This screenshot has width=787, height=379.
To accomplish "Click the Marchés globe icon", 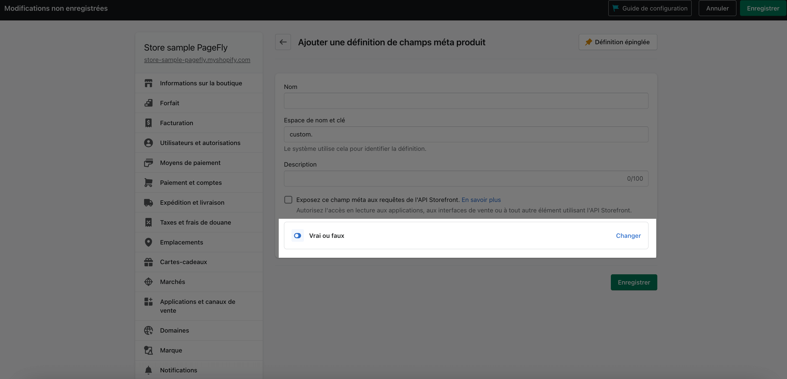I will coord(148,282).
